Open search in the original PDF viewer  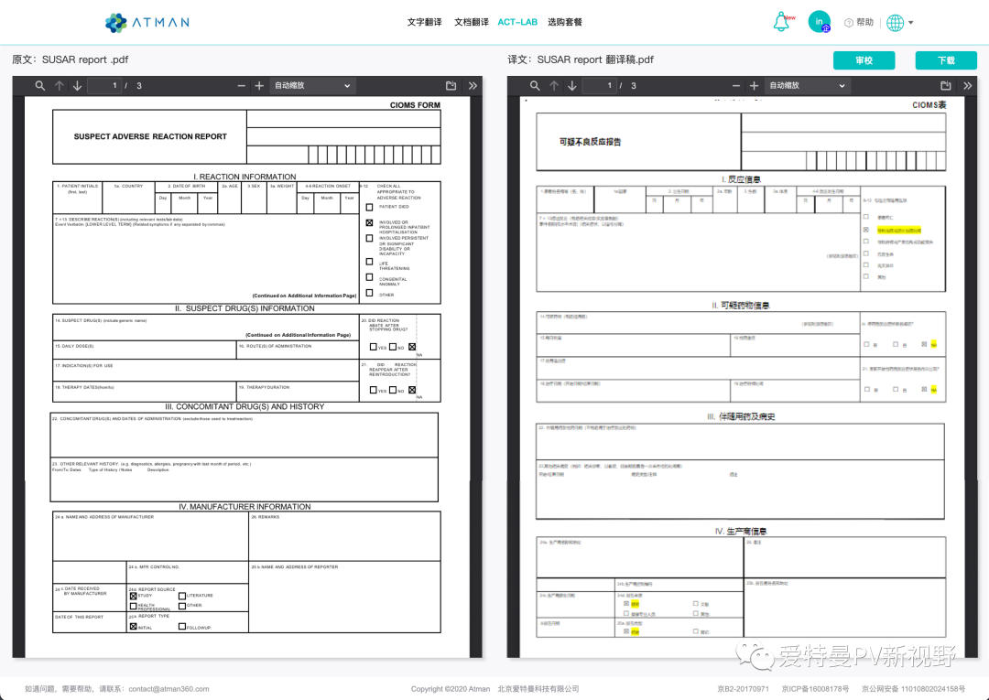(40, 85)
